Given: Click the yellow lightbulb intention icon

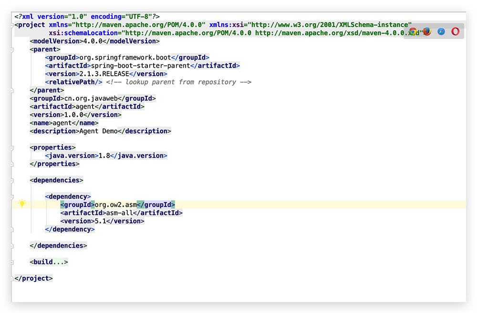Looking at the screenshot, I should click(x=21, y=204).
